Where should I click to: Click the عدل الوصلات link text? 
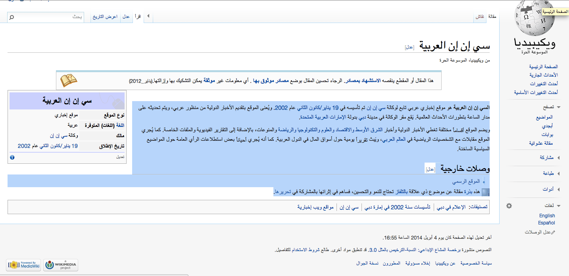click(x=538, y=232)
